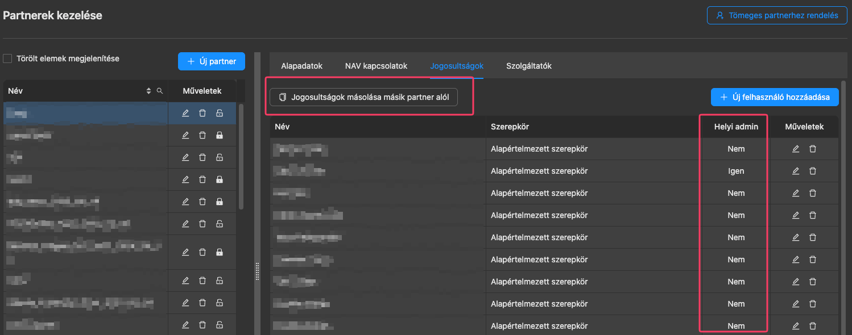Open the NAV kapcsolatok tab

(376, 66)
